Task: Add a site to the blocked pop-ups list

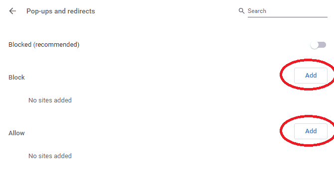Action: tap(311, 76)
